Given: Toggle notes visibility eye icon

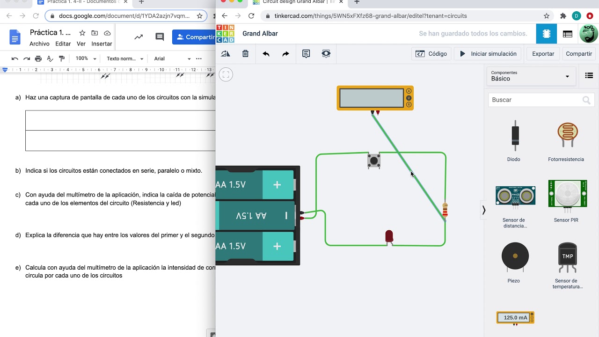Looking at the screenshot, I should [x=326, y=54].
